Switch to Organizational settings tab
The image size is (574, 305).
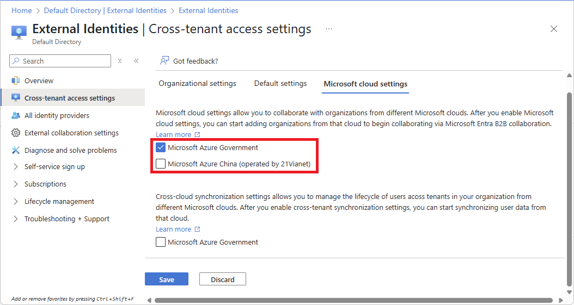click(x=197, y=84)
